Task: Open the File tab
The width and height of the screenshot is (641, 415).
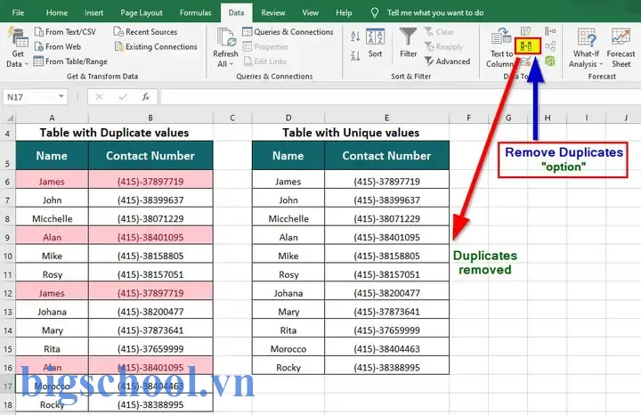Action: [18, 12]
